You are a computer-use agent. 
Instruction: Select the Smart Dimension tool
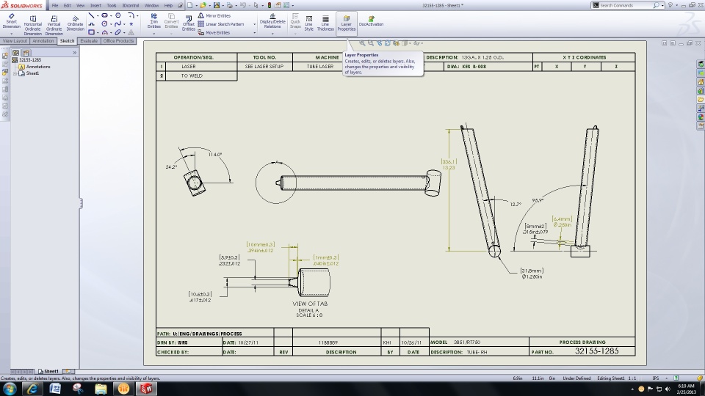[11, 21]
